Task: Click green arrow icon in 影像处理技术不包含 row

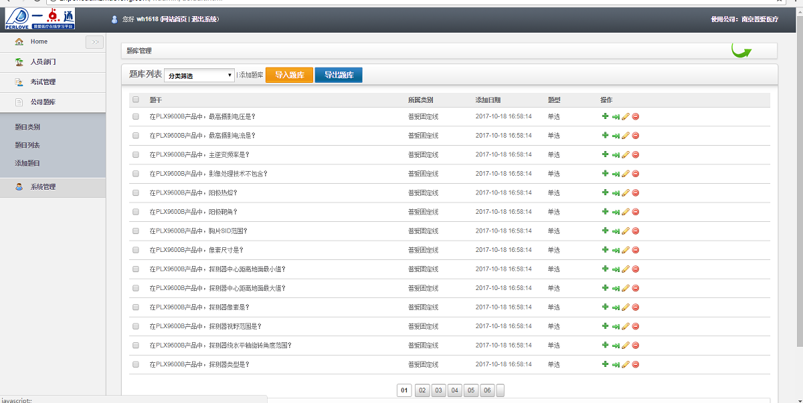Action: tap(616, 174)
